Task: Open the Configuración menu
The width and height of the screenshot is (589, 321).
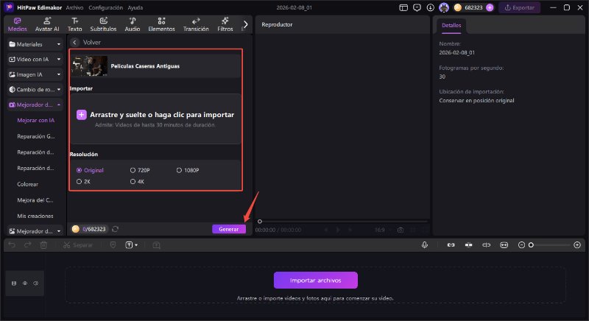Action: tap(105, 7)
